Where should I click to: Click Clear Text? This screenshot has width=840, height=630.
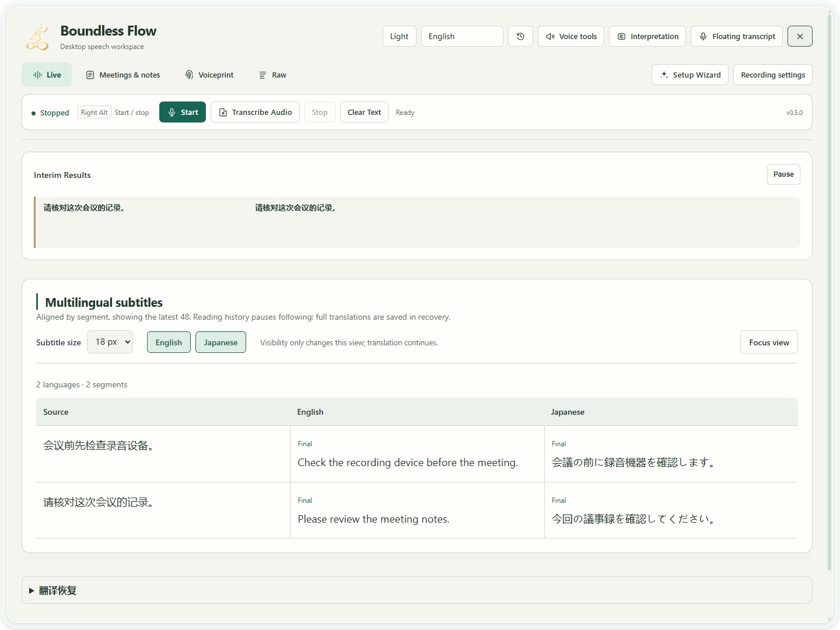coord(364,112)
